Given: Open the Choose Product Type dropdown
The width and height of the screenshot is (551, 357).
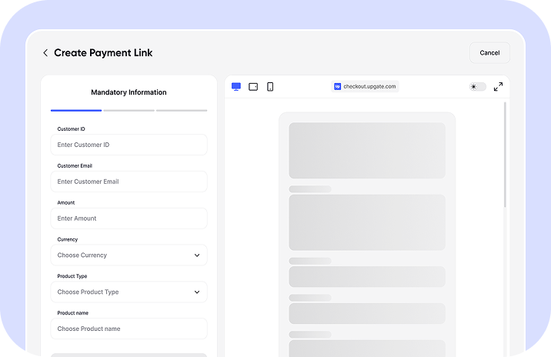Looking at the screenshot, I should 129,292.
